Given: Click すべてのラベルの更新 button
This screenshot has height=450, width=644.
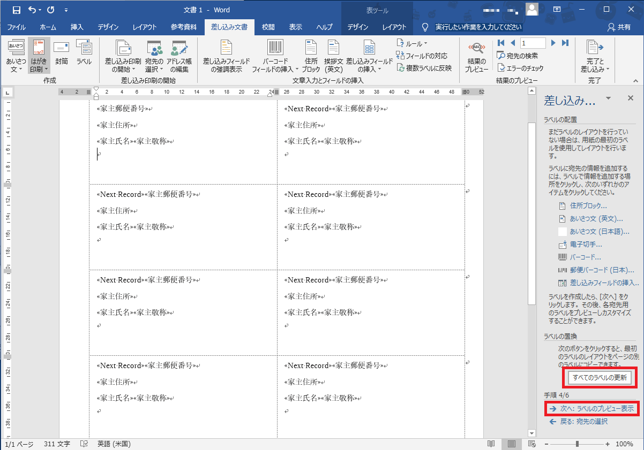Looking at the screenshot, I should (x=600, y=378).
